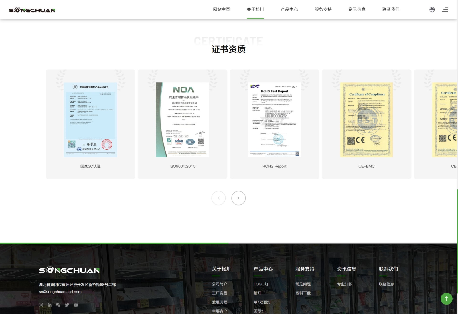
Task: Select 产品中心 in top navigation
Action: (289, 10)
